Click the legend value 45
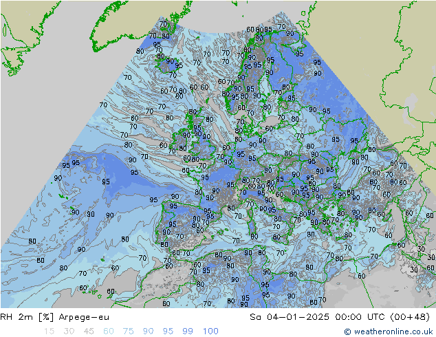Image resolution: width=436 pixels, height=337 pixels. click(89, 331)
